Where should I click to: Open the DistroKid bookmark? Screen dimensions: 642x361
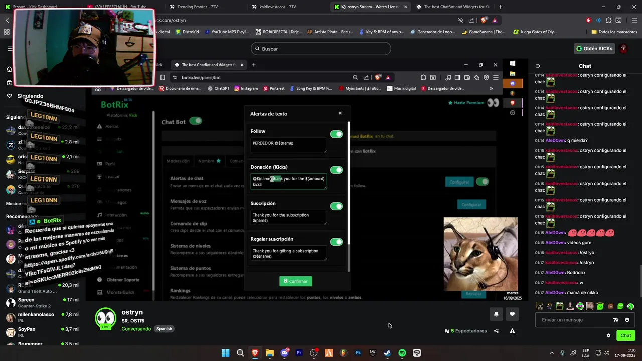pos(187,32)
